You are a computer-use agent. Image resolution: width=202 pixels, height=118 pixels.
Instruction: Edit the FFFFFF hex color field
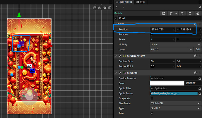pyautogui.click(x=193, y=83)
